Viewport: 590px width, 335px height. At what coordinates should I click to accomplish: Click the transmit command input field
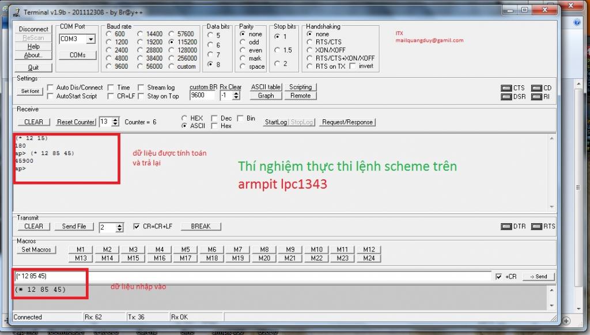click(253, 276)
